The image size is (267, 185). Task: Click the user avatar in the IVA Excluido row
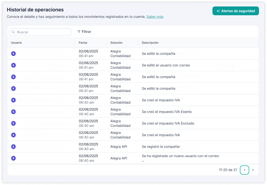tap(13, 123)
